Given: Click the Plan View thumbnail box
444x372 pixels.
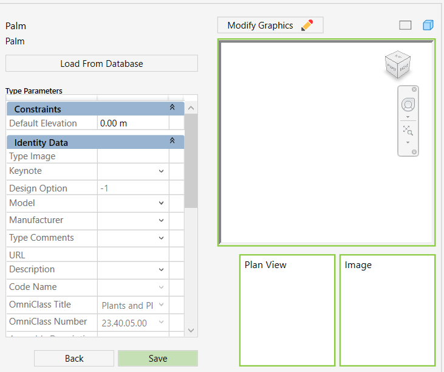Looking at the screenshot, I should [287, 310].
